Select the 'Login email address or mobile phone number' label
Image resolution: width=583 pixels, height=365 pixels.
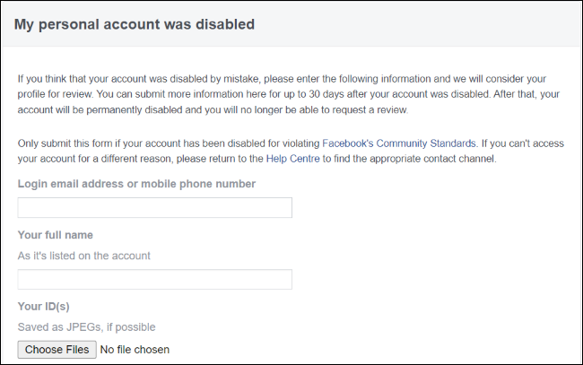(x=136, y=184)
